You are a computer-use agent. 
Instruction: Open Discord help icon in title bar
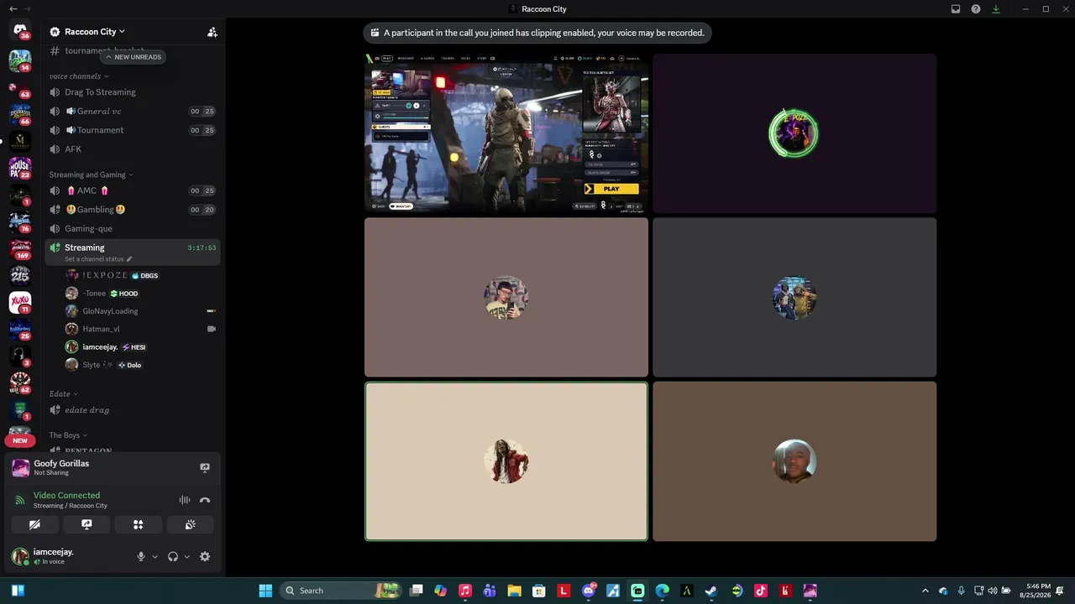(x=976, y=9)
